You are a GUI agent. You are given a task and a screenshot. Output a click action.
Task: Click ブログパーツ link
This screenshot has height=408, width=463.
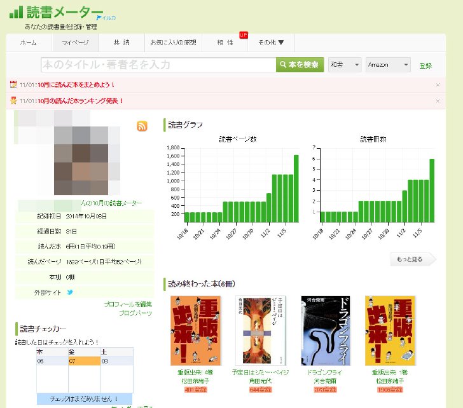click(135, 313)
